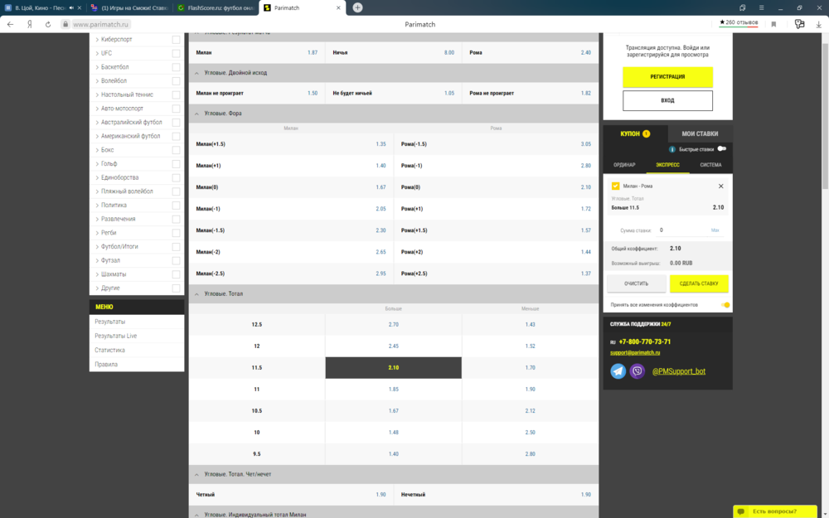Select the Система bet type tab

coord(710,165)
